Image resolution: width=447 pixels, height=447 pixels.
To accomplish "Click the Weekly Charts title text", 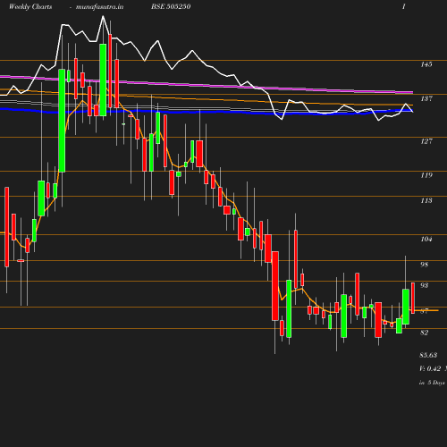I will click(x=30, y=6).
